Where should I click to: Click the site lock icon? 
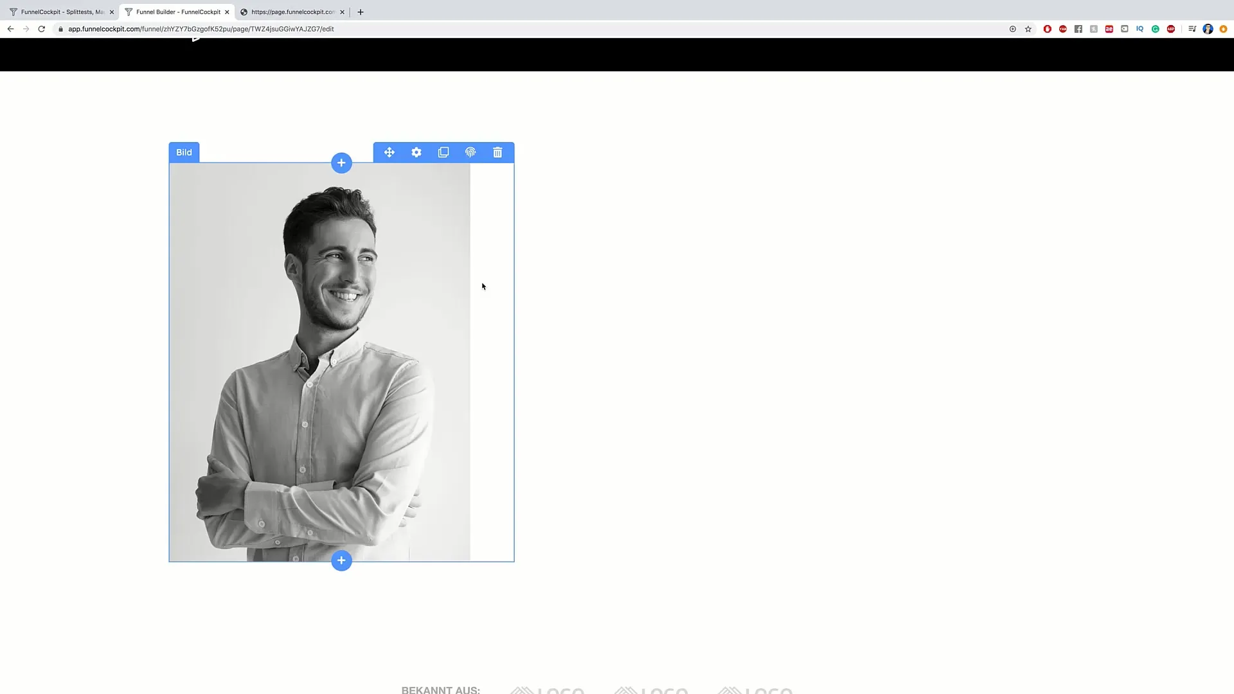click(60, 29)
